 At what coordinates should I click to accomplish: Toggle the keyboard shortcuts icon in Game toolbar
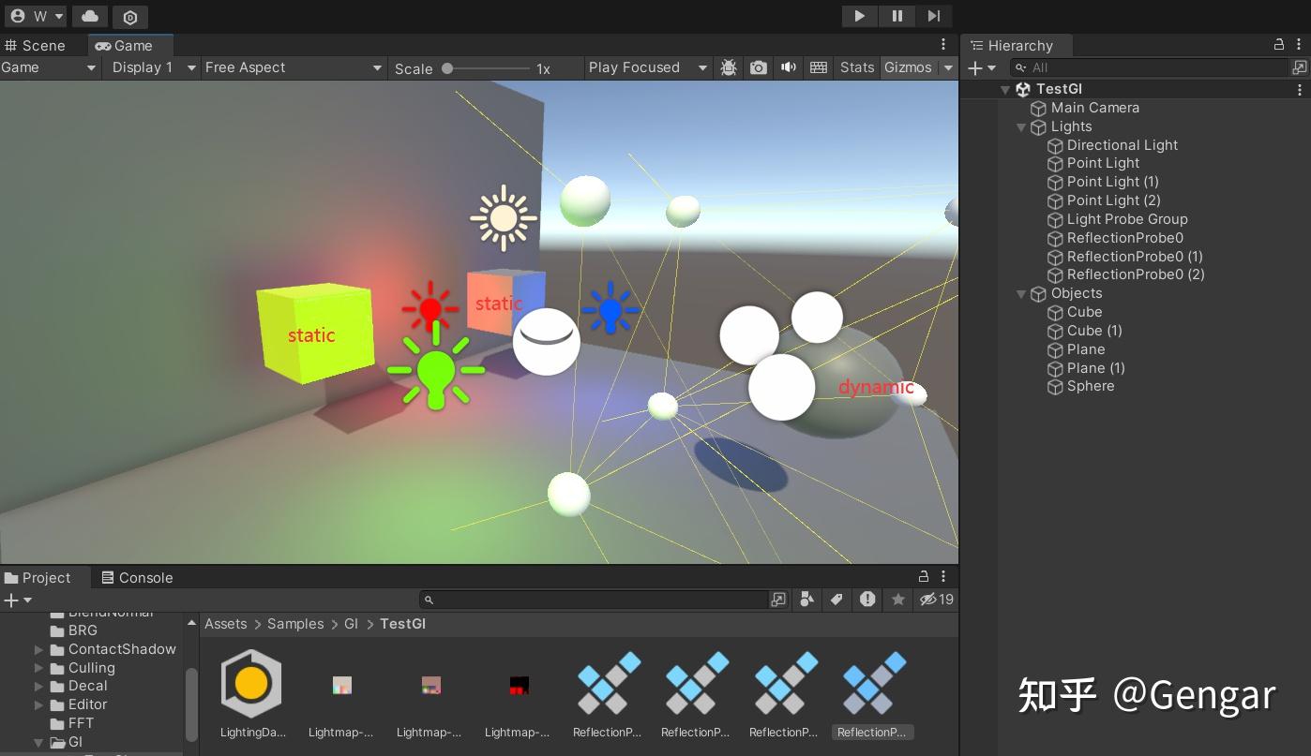pos(819,67)
